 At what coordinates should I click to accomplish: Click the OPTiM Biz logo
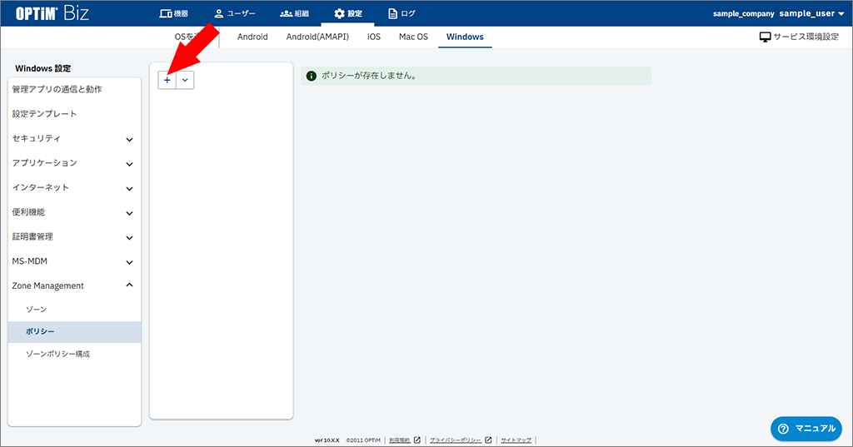point(52,13)
